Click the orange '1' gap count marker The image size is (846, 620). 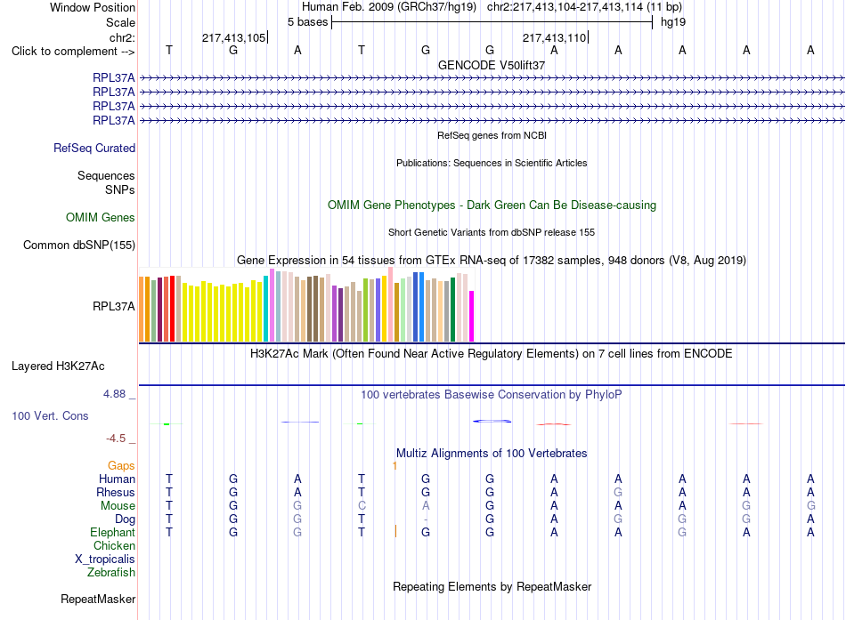395,465
